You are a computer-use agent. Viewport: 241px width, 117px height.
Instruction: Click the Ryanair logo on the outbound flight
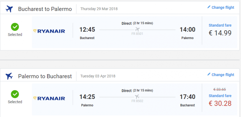point(49,31)
